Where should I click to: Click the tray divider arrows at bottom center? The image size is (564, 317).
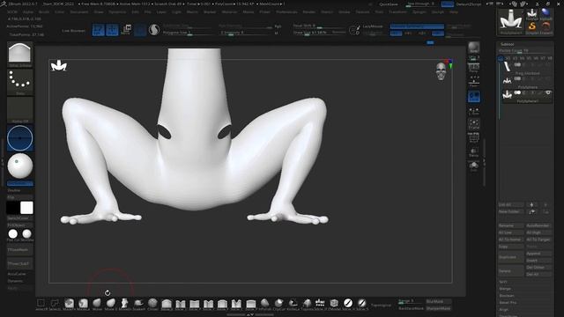click(250, 315)
